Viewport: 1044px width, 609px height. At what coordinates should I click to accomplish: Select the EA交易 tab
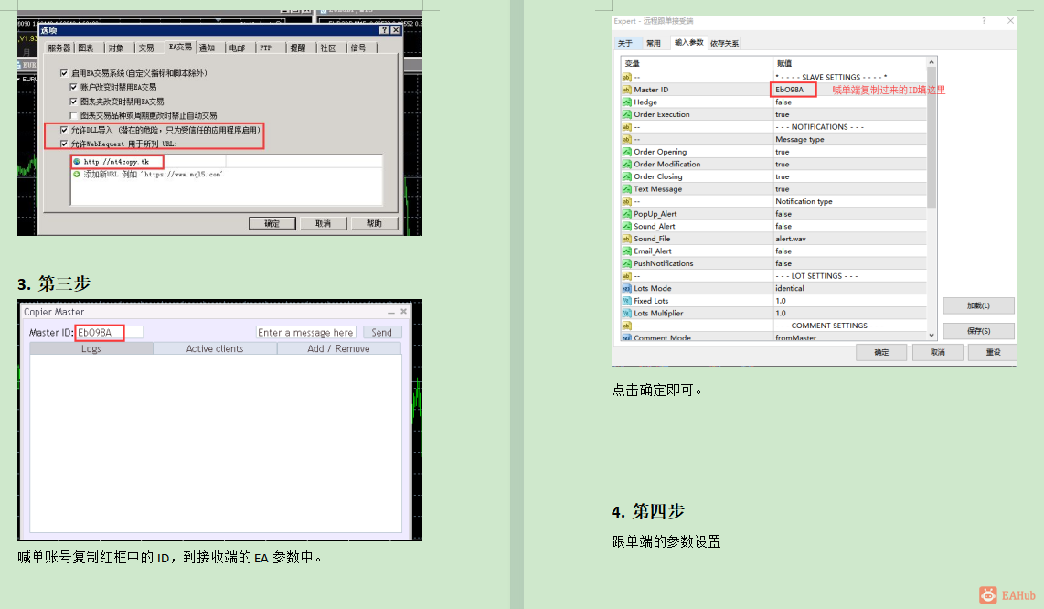[180, 47]
